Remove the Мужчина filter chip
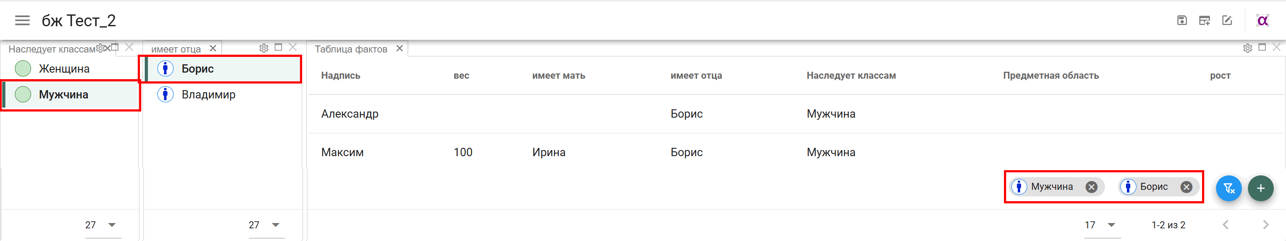The image size is (1286, 241). (x=1091, y=187)
